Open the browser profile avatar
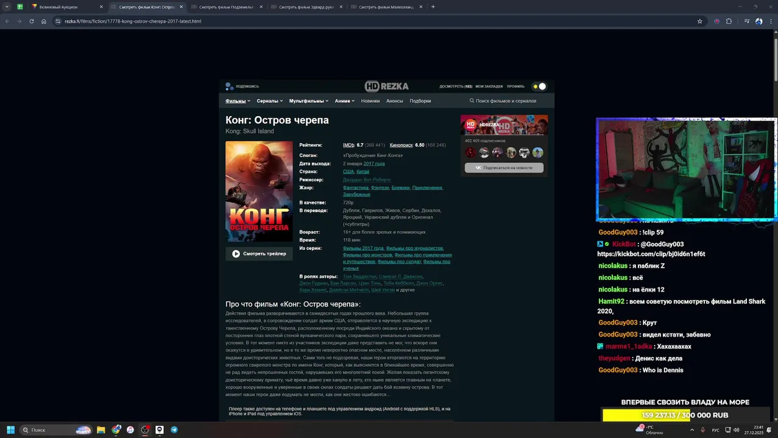 (759, 21)
